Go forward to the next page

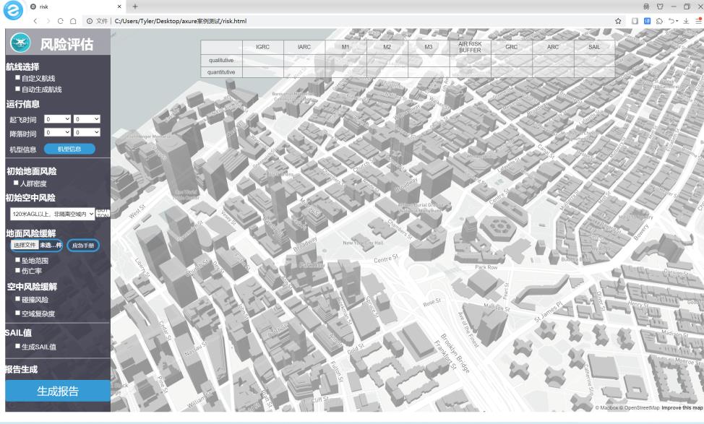coord(48,21)
